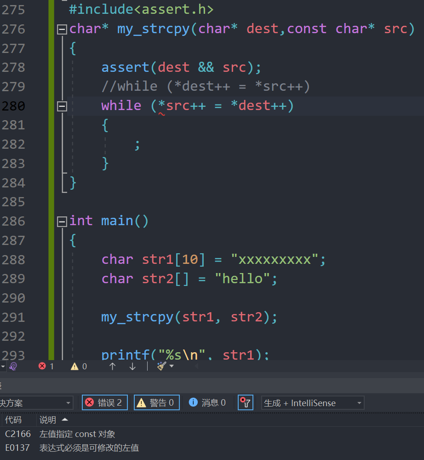
Task: Click the description text 左值指定 const 对象
Action: [x=77, y=434]
